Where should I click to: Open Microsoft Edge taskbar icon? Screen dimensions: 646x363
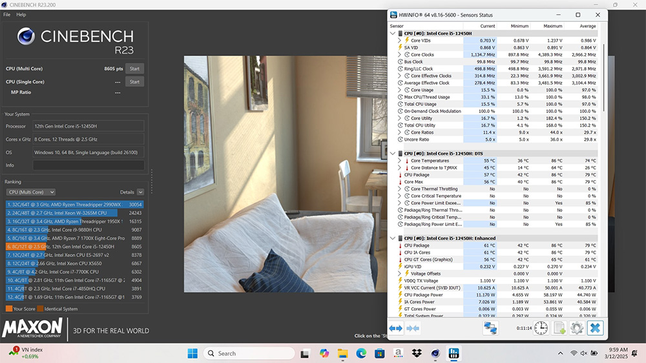coord(361,353)
